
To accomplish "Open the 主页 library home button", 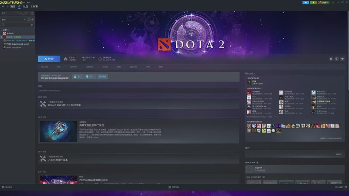I will point(14,14).
